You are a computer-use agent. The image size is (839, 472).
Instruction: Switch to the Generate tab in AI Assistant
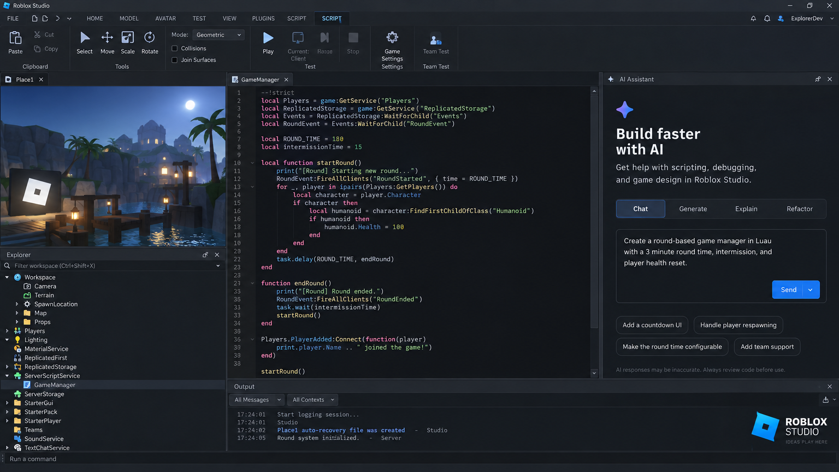coord(693,209)
